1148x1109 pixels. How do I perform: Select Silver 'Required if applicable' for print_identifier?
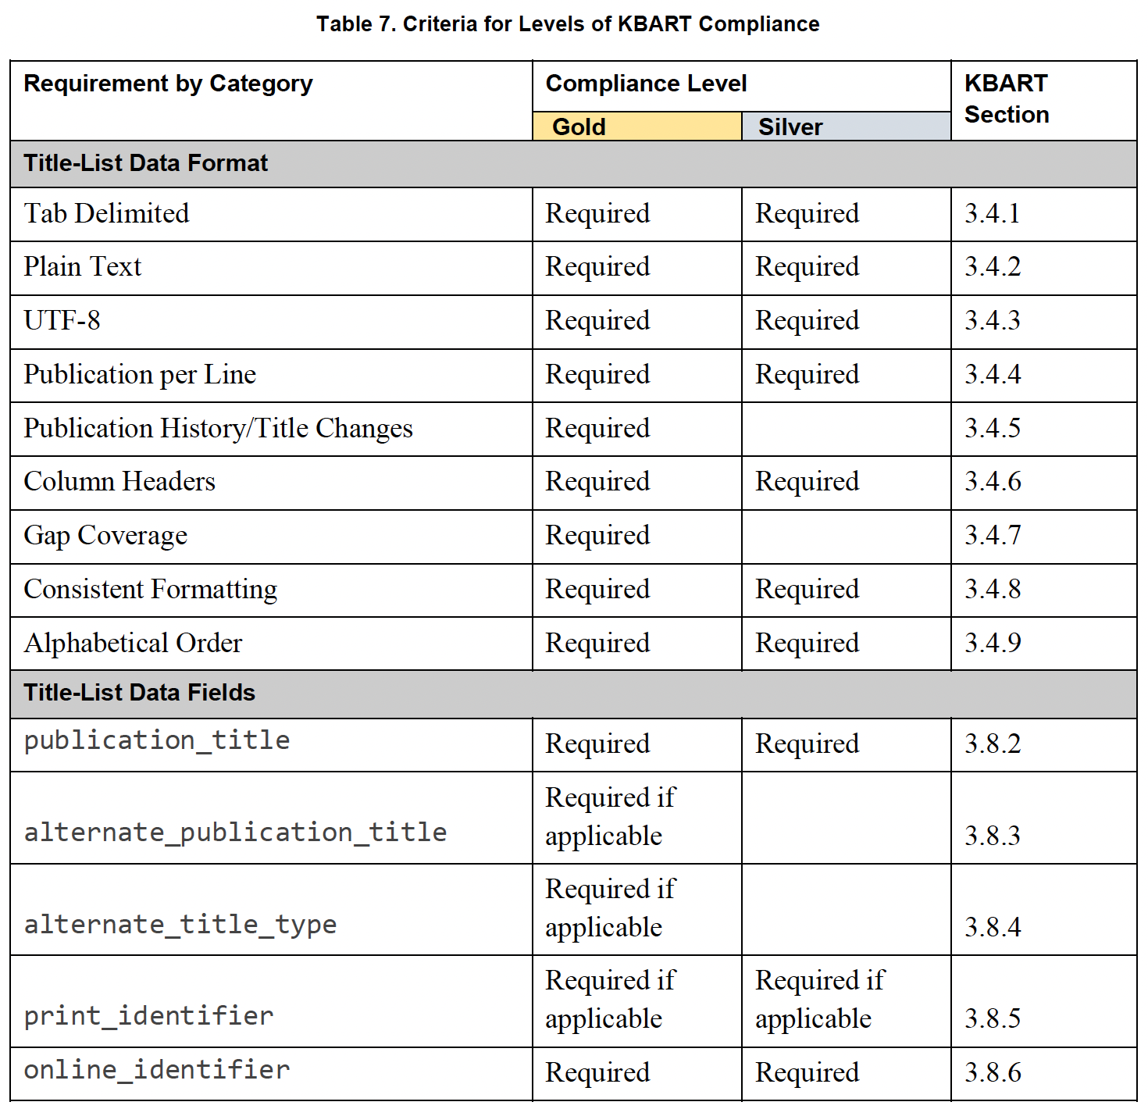pyautogui.click(x=820, y=1000)
